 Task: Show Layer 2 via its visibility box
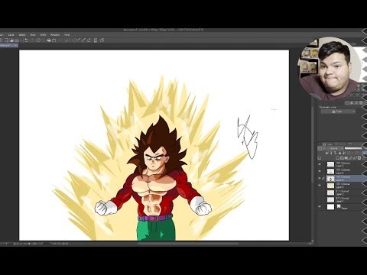coord(320,192)
